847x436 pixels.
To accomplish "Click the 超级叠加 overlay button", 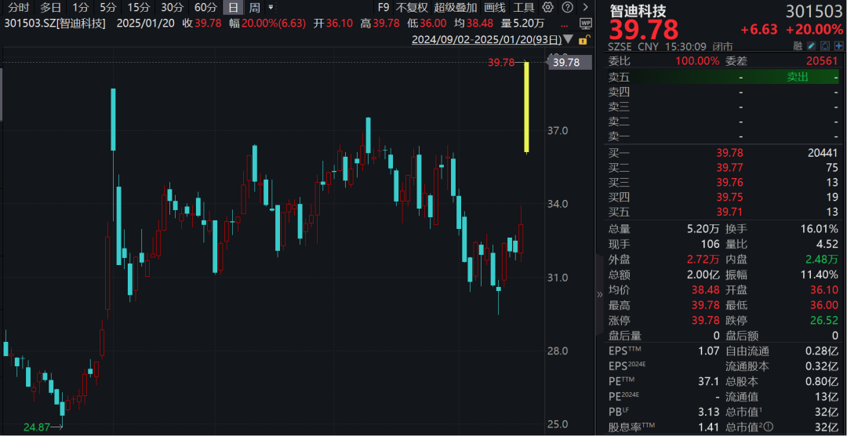I will tap(455, 8).
